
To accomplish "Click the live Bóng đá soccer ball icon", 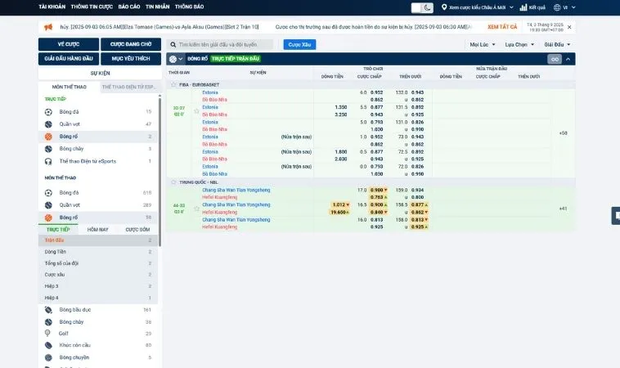I will (x=49, y=111).
